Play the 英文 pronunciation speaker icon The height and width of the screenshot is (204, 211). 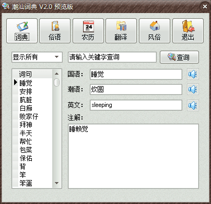(x=193, y=105)
